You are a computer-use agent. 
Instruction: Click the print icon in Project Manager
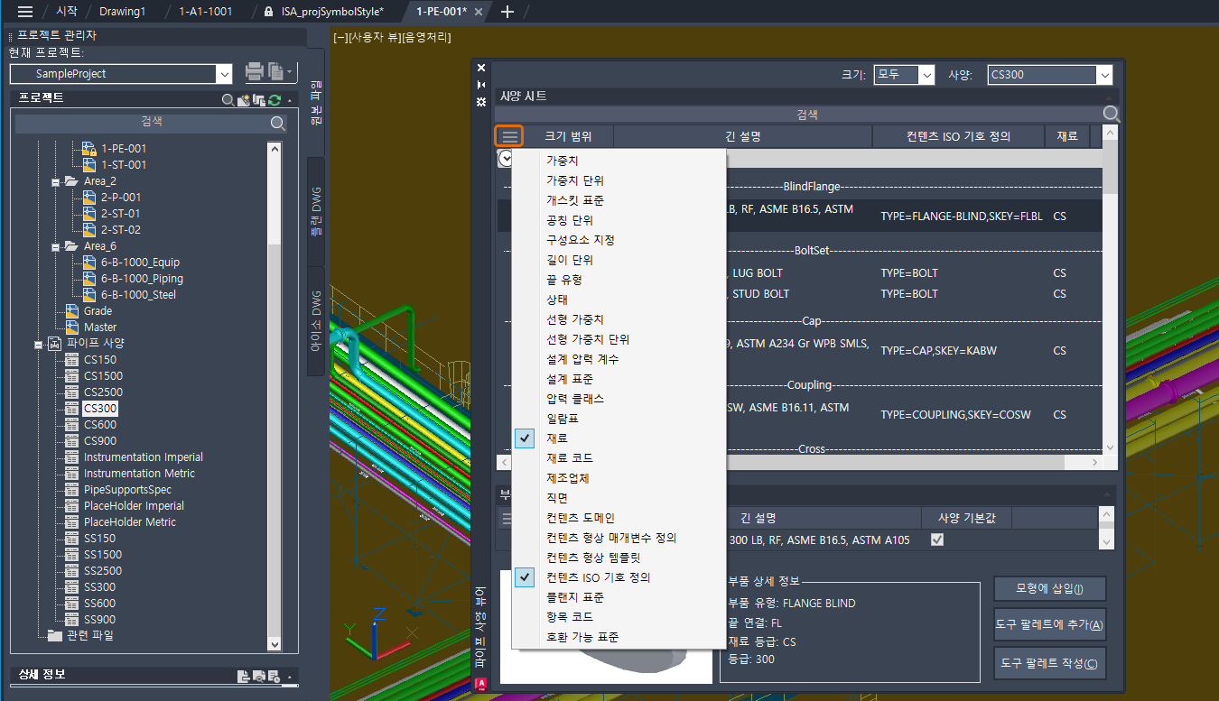254,72
